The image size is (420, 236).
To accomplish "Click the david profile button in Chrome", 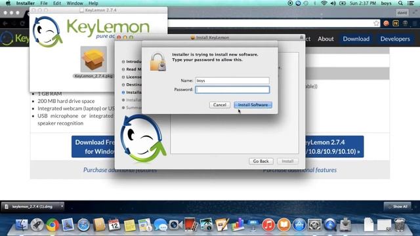I will 402,12.
